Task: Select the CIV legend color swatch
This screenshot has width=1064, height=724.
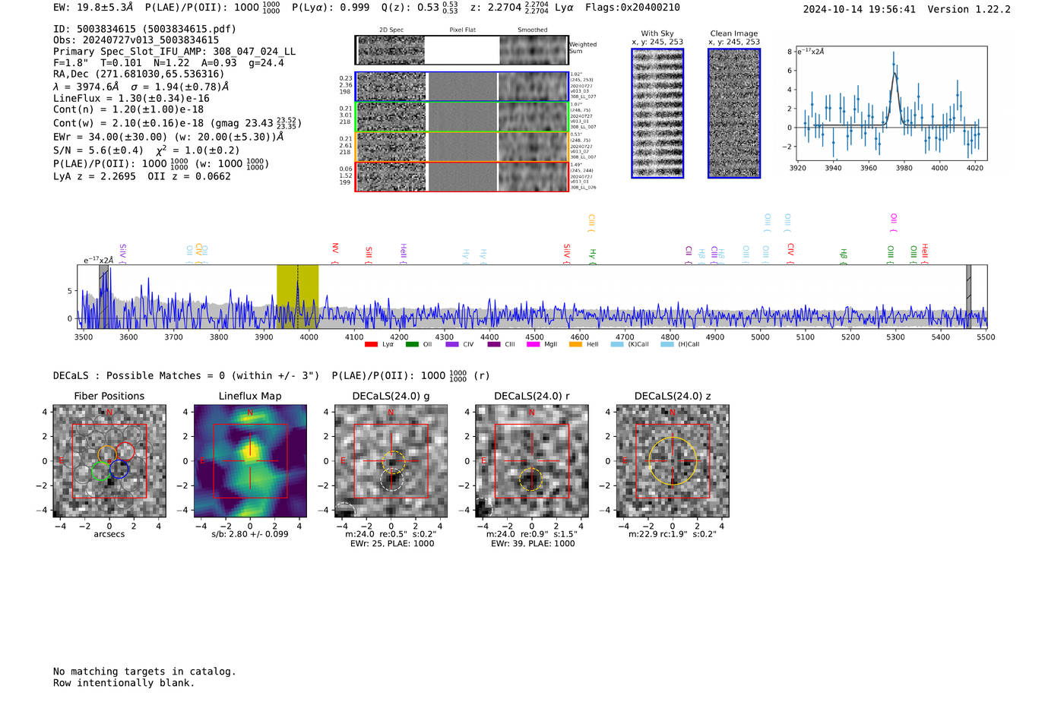Action: coord(452,345)
